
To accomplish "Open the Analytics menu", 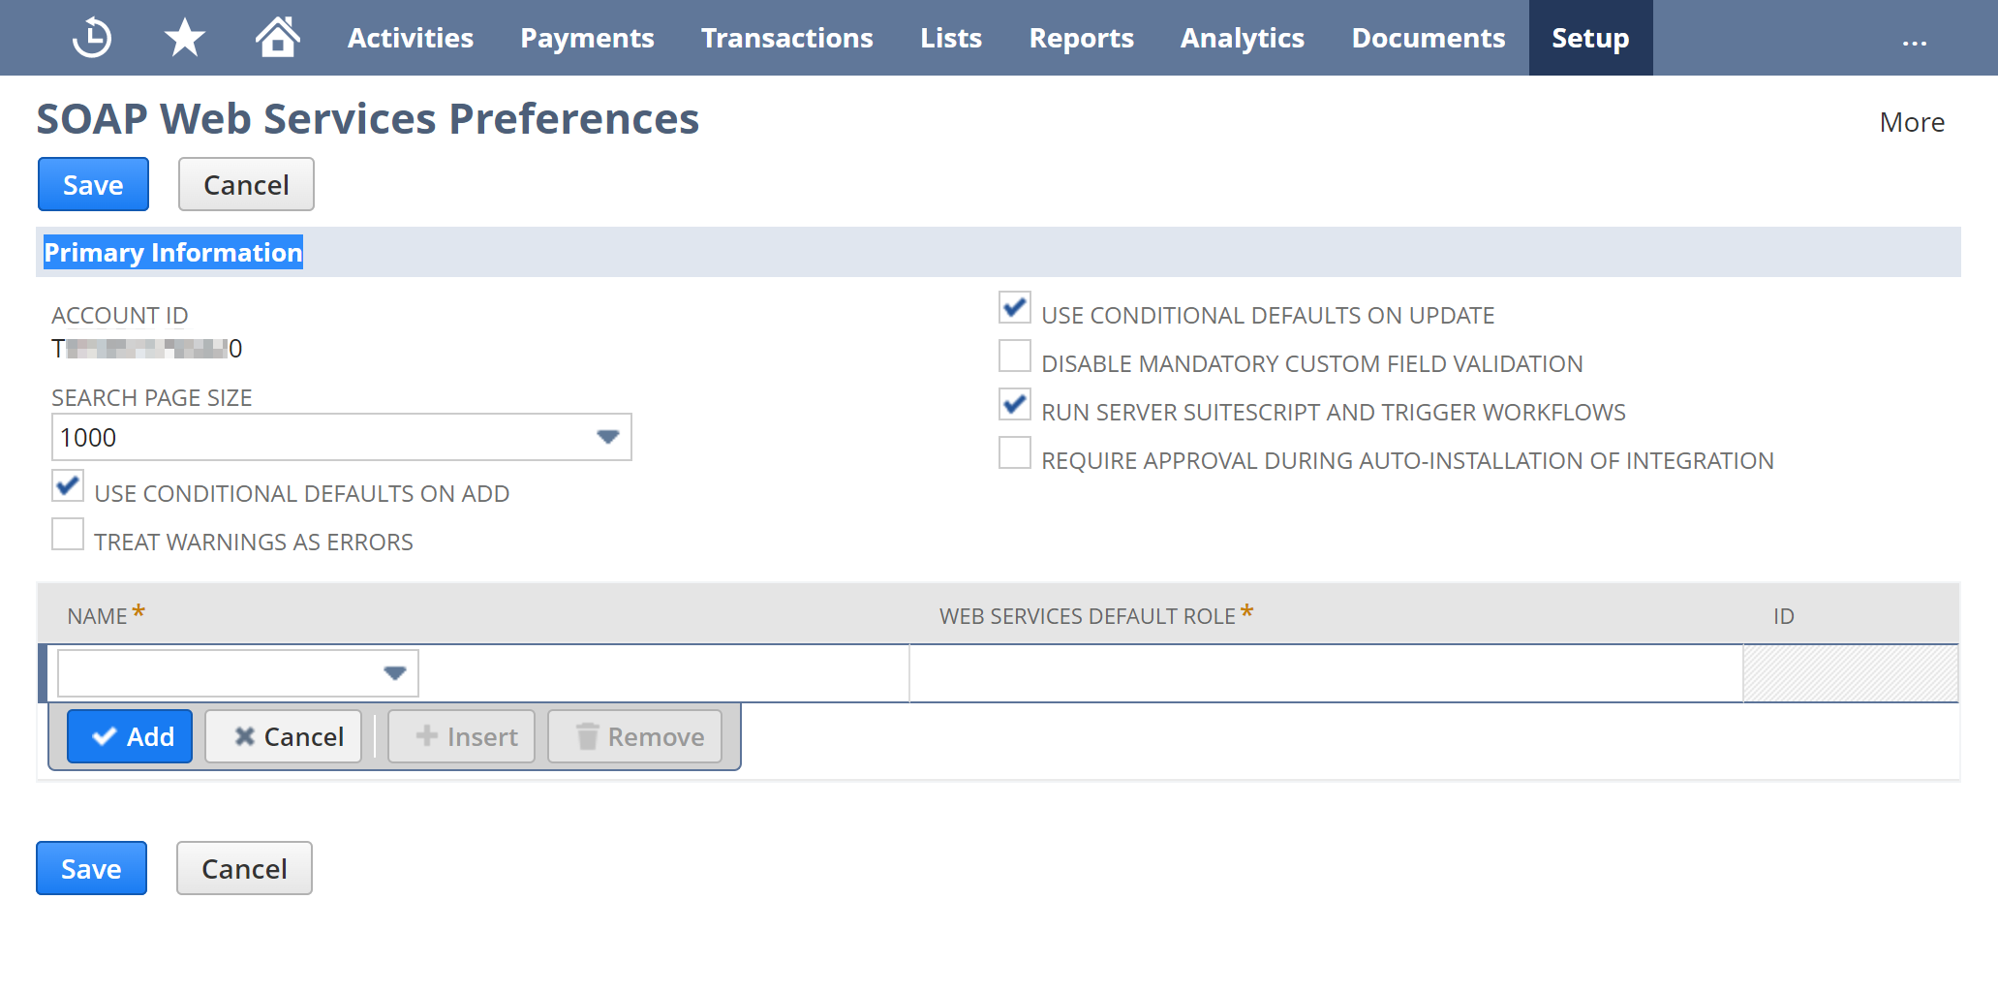I will click(1242, 38).
